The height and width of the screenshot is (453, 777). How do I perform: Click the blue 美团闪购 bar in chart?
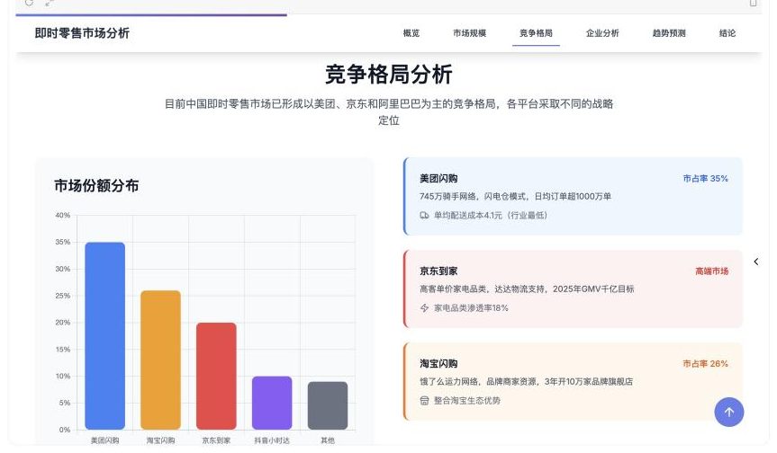pos(104,335)
